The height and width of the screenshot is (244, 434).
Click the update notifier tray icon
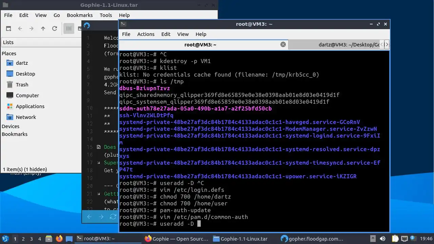pos(413,239)
